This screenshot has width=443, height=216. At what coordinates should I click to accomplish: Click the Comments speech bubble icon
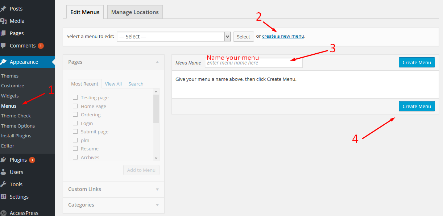(x=4, y=46)
